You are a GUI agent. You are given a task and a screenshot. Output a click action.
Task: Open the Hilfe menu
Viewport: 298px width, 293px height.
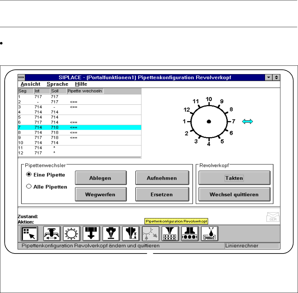click(x=81, y=84)
